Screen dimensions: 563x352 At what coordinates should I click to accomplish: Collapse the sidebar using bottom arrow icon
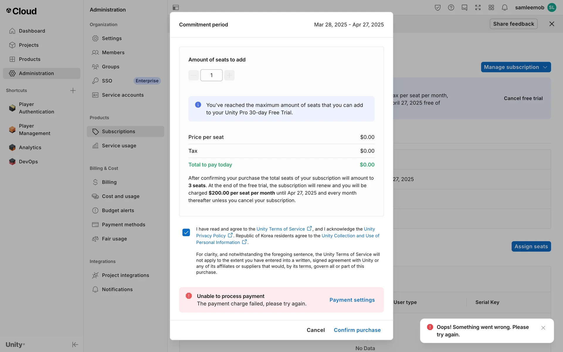pos(75,344)
